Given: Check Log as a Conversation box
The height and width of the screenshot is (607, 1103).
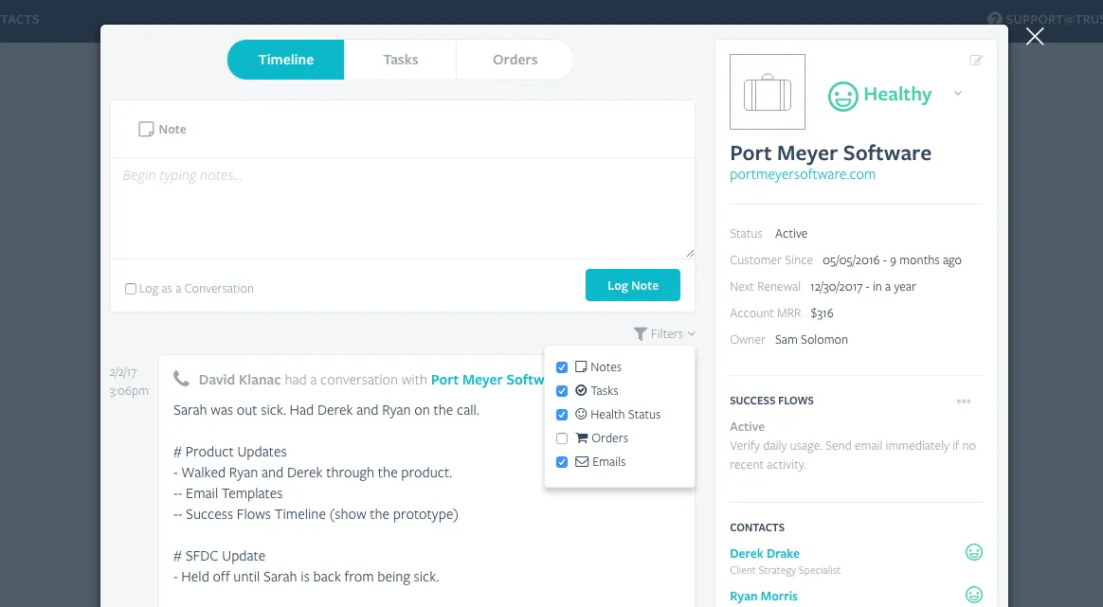Looking at the screenshot, I should click(131, 289).
